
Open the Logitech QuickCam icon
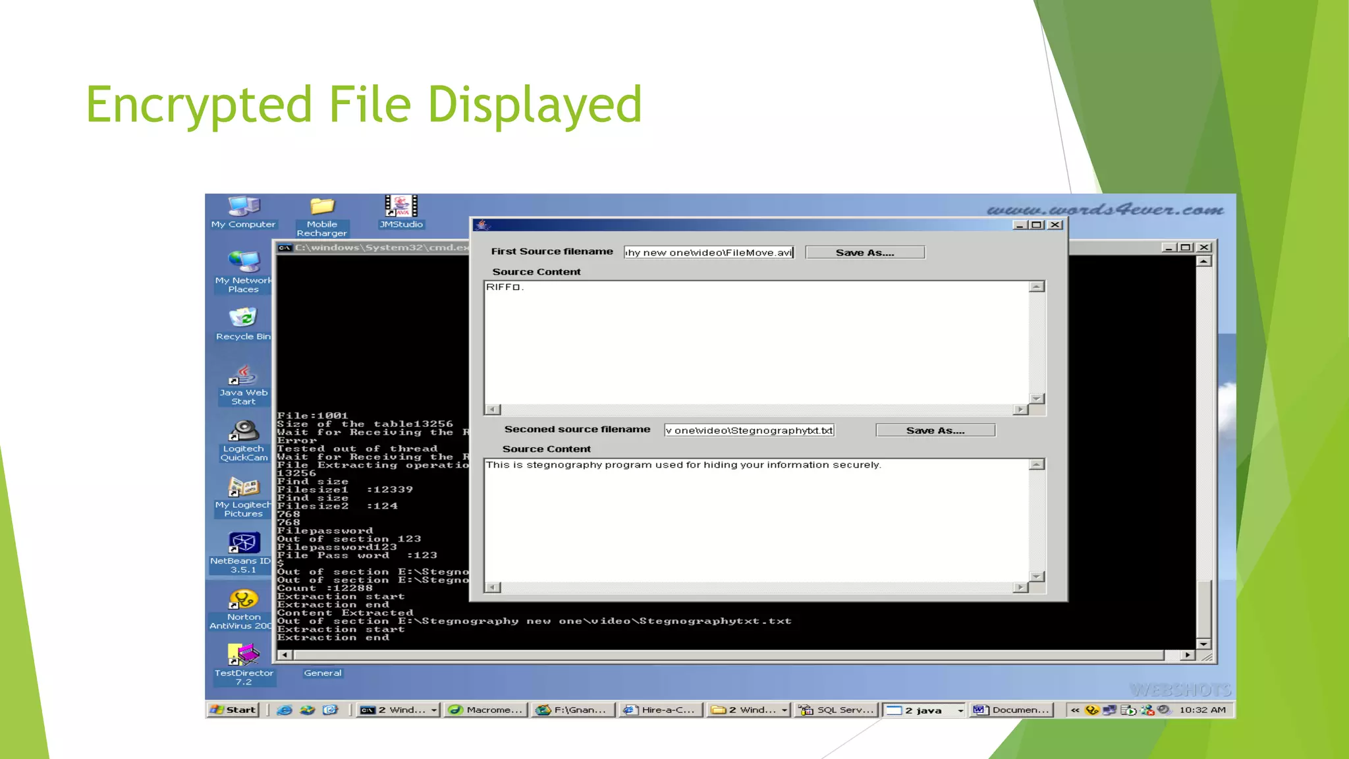point(244,441)
